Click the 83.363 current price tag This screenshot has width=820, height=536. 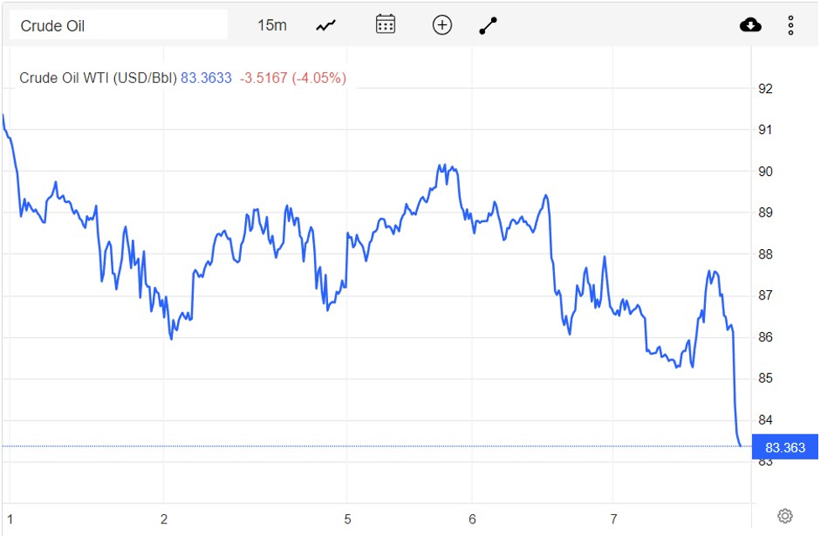click(786, 447)
